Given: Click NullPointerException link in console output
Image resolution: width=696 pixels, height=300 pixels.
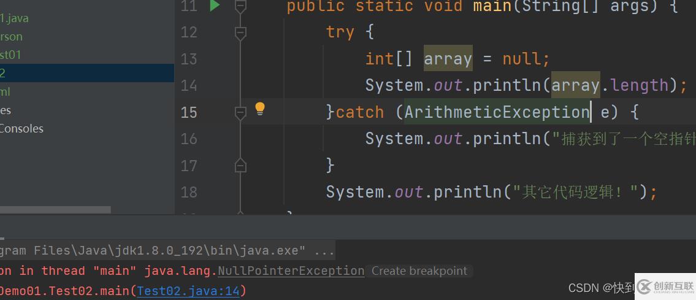Looking at the screenshot, I should click(x=291, y=271).
